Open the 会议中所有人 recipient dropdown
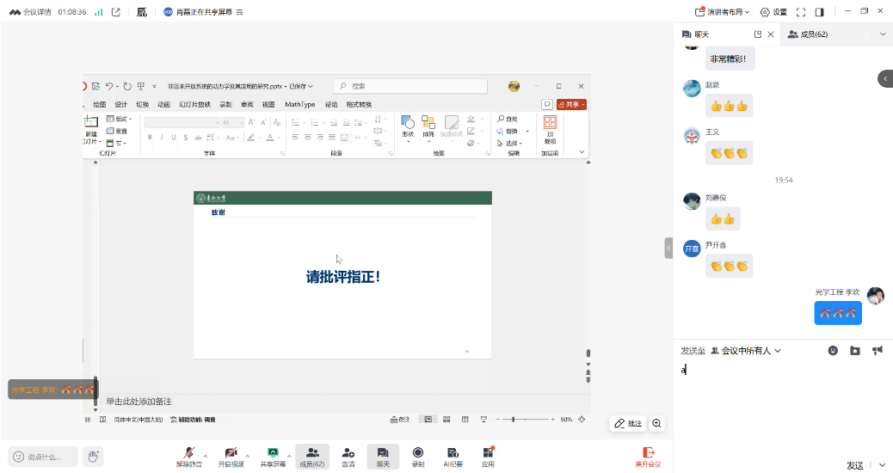Screen dimensions: 893x473 746,351
